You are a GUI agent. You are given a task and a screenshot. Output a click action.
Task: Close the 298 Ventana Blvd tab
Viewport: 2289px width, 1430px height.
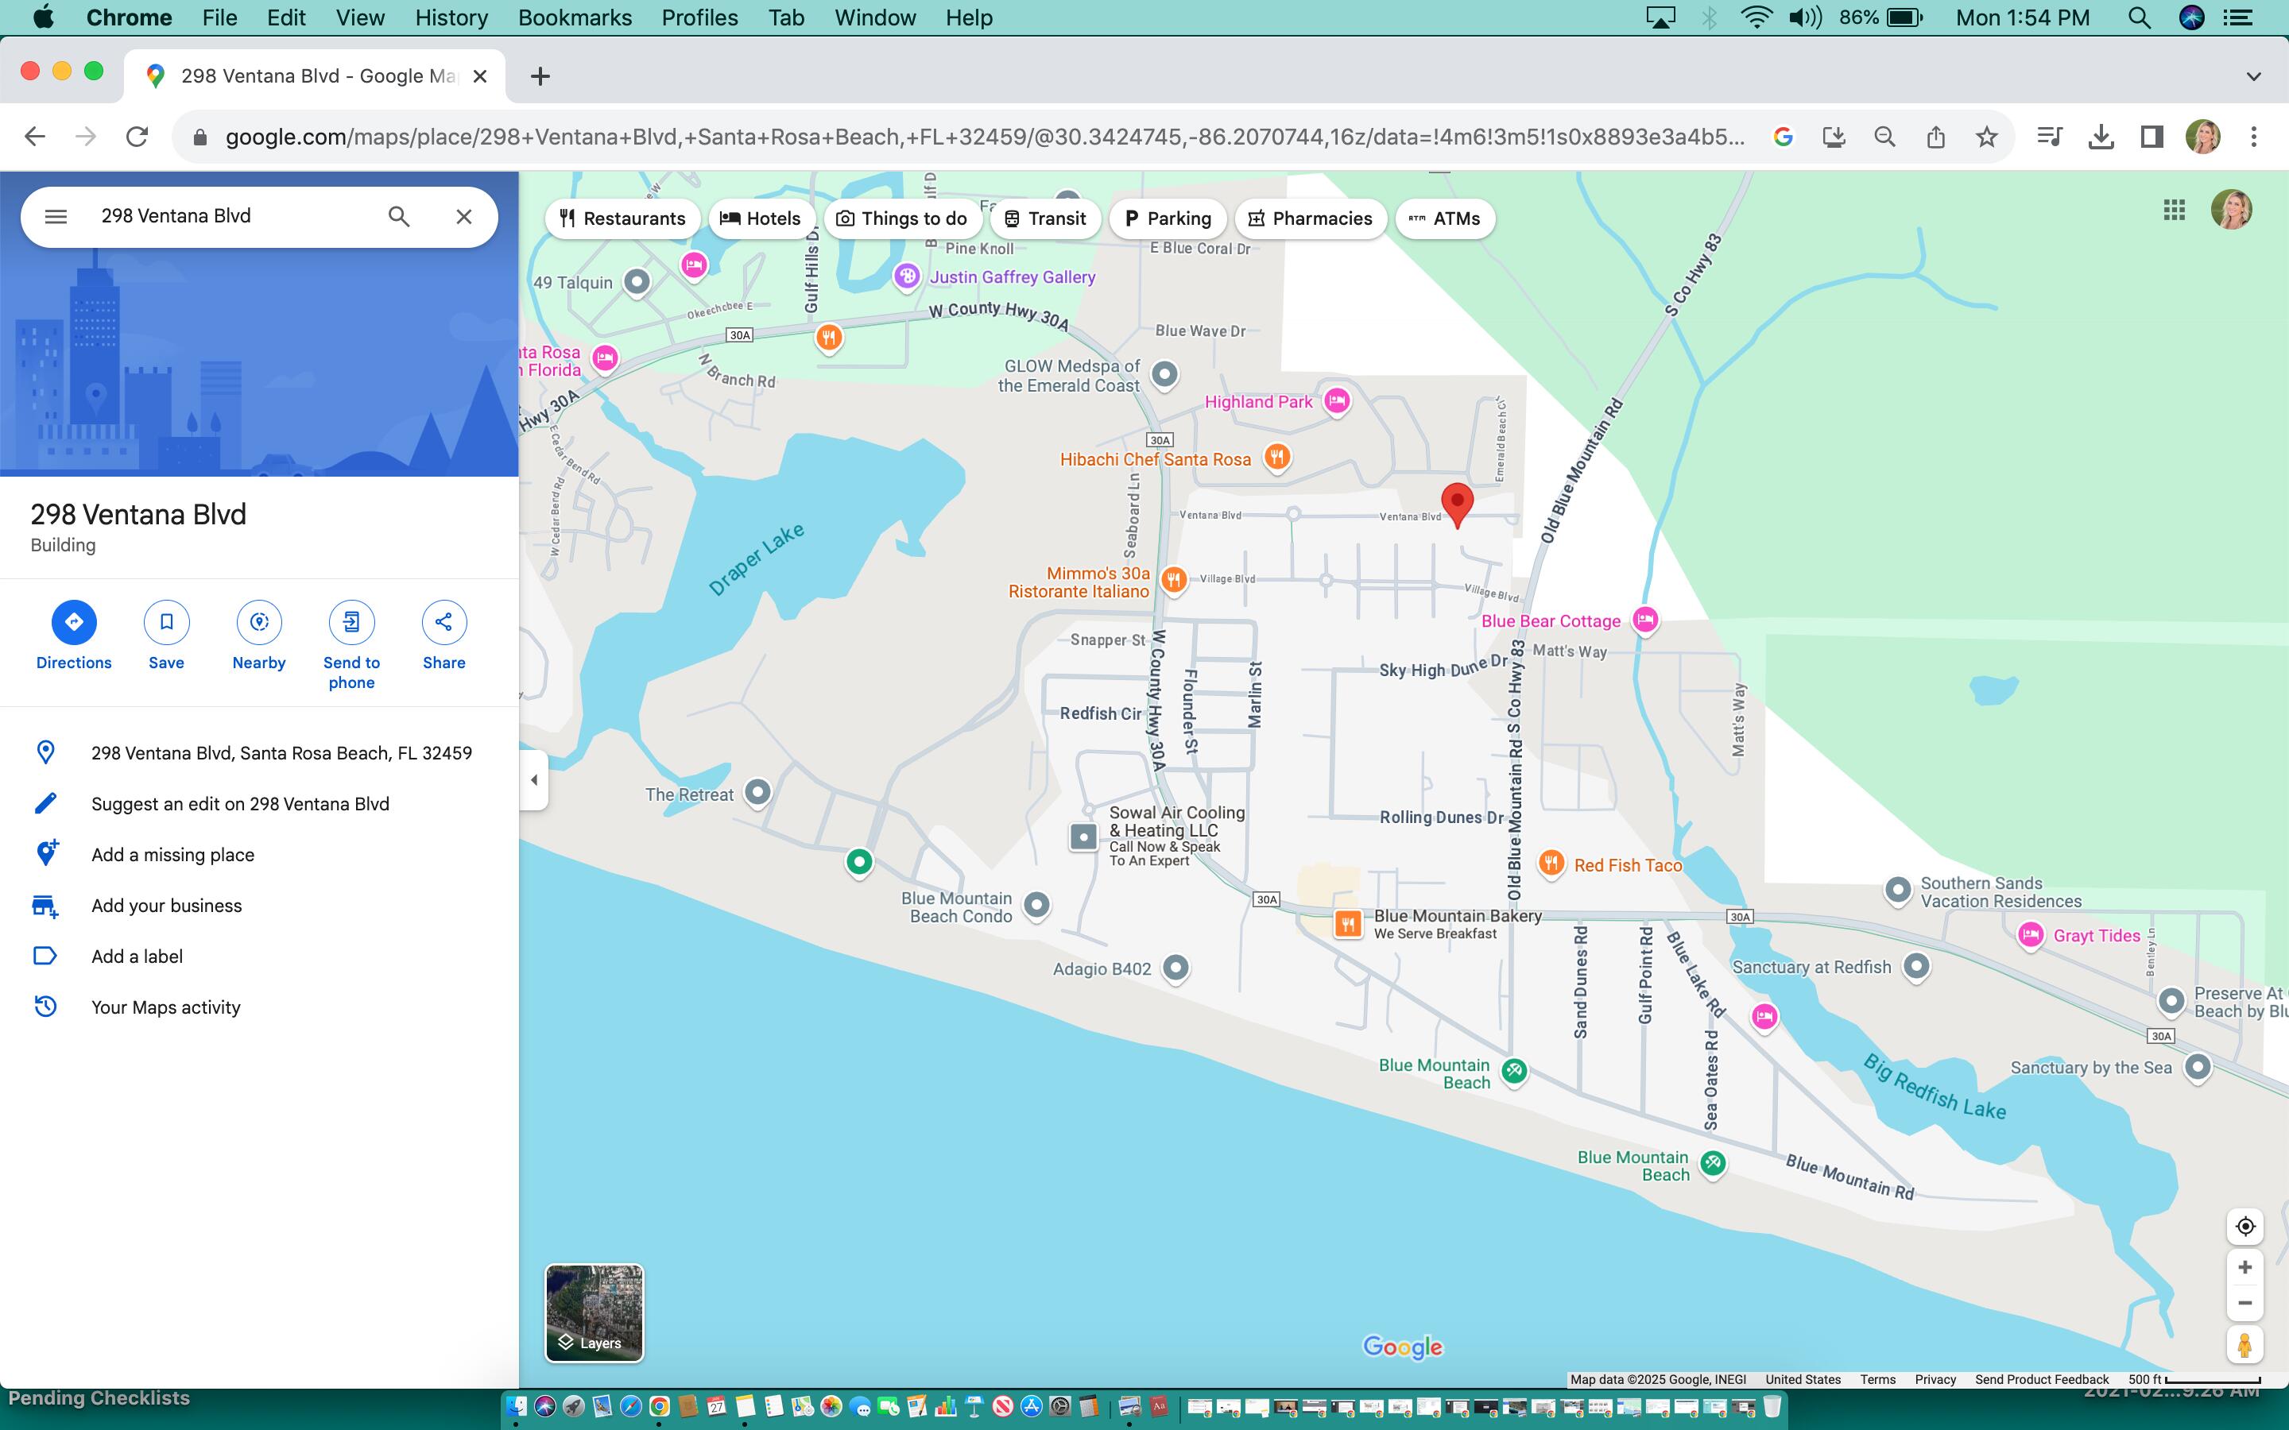pyautogui.click(x=481, y=76)
